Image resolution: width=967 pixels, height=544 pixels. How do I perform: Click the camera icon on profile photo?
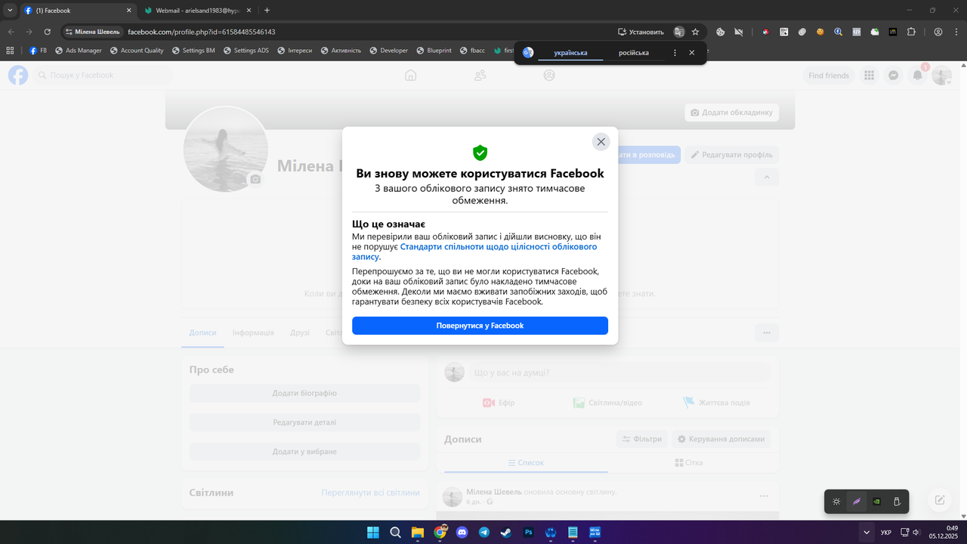(x=255, y=179)
